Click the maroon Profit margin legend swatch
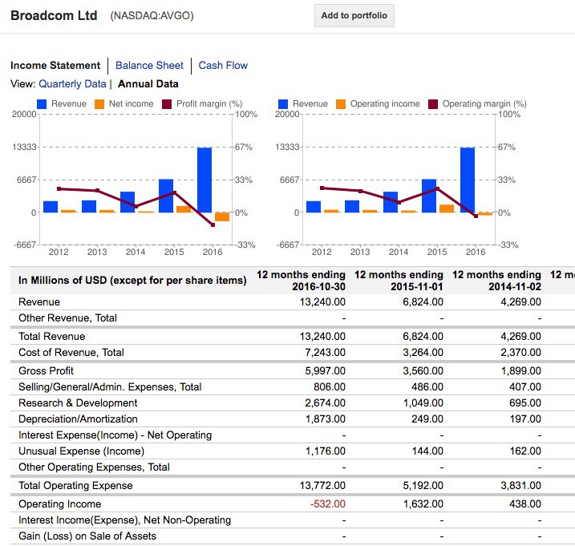This screenshot has width=575, height=546. pyautogui.click(x=167, y=104)
